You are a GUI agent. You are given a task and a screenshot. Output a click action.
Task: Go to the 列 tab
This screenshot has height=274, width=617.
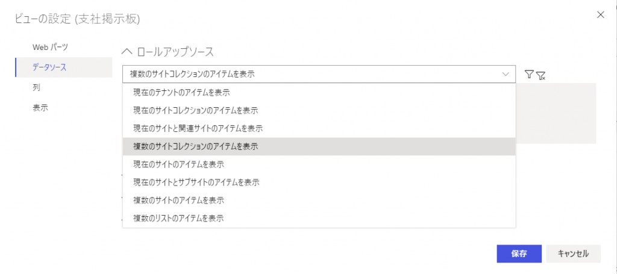(x=37, y=88)
